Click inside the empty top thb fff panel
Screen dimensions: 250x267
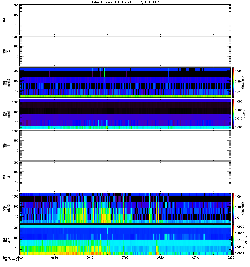(125, 19)
